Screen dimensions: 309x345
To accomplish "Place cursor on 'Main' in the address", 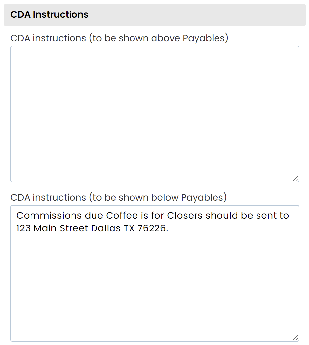I will pyautogui.click(x=45, y=228).
